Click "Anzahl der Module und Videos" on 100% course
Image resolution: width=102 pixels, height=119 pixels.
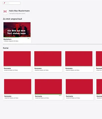(x=42, y=98)
